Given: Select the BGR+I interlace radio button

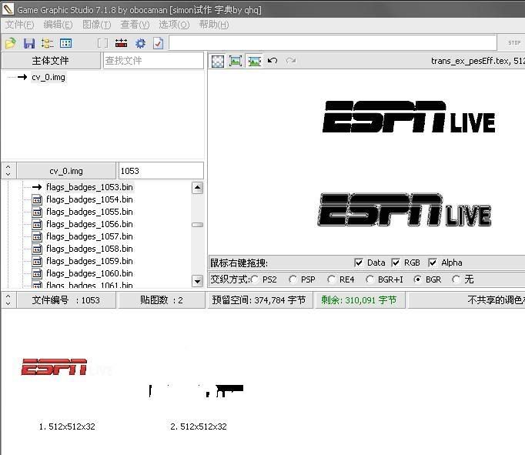Looking at the screenshot, I should [370, 279].
